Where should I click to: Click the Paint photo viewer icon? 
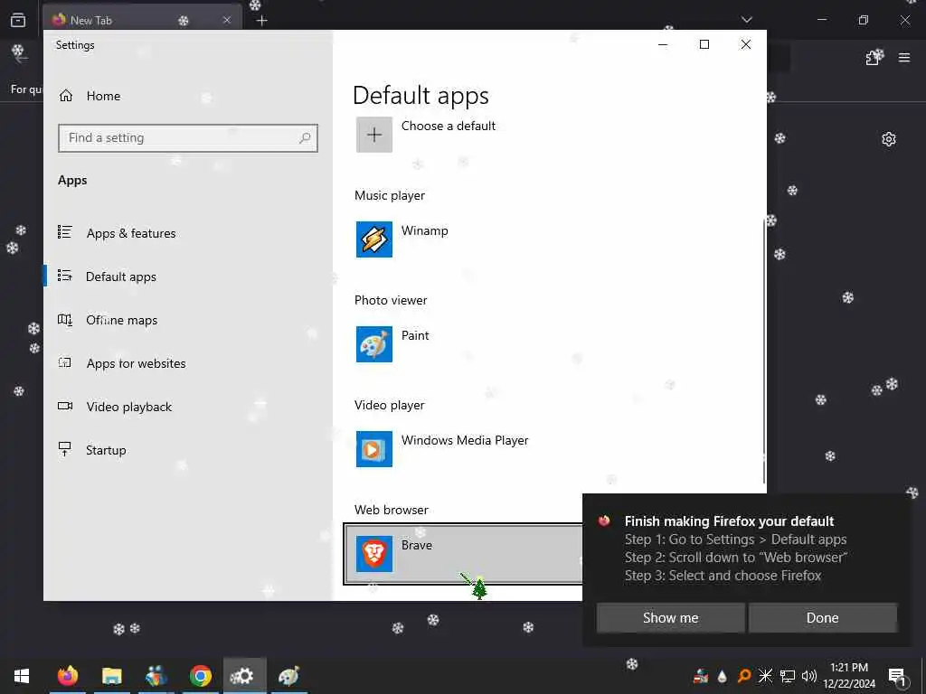pos(373,344)
